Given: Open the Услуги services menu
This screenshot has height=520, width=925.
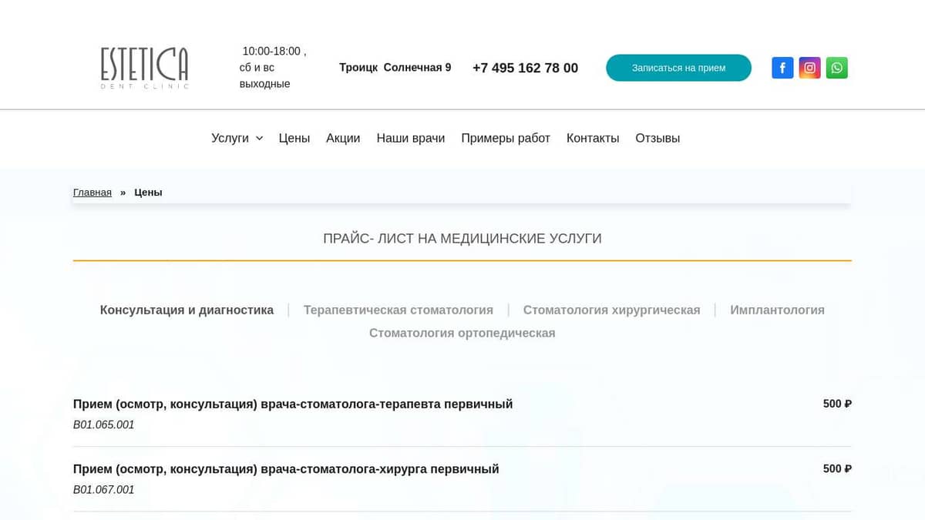Looking at the screenshot, I should point(231,138).
